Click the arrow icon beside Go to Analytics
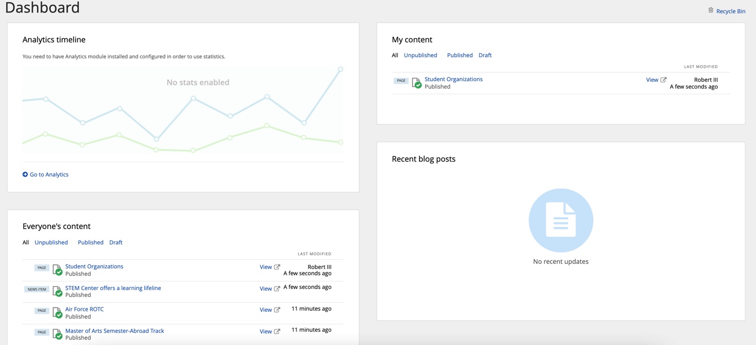The image size is (756, 345). [25, 174]
